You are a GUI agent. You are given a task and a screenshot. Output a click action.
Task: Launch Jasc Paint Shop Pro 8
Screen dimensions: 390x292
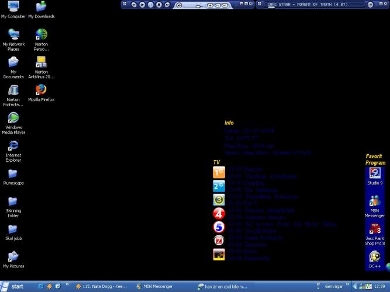[375, 234]
